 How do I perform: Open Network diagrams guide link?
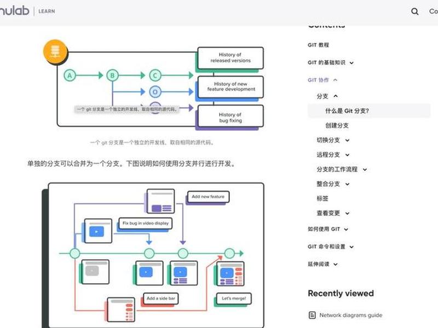[351, 315]
